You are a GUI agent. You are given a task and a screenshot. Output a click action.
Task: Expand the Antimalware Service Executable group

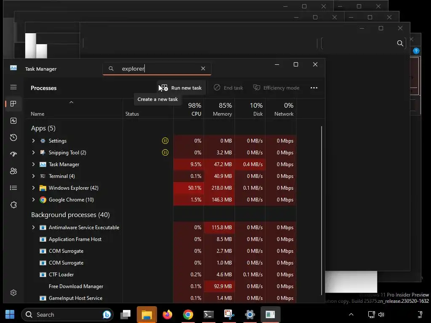(33, 228)
